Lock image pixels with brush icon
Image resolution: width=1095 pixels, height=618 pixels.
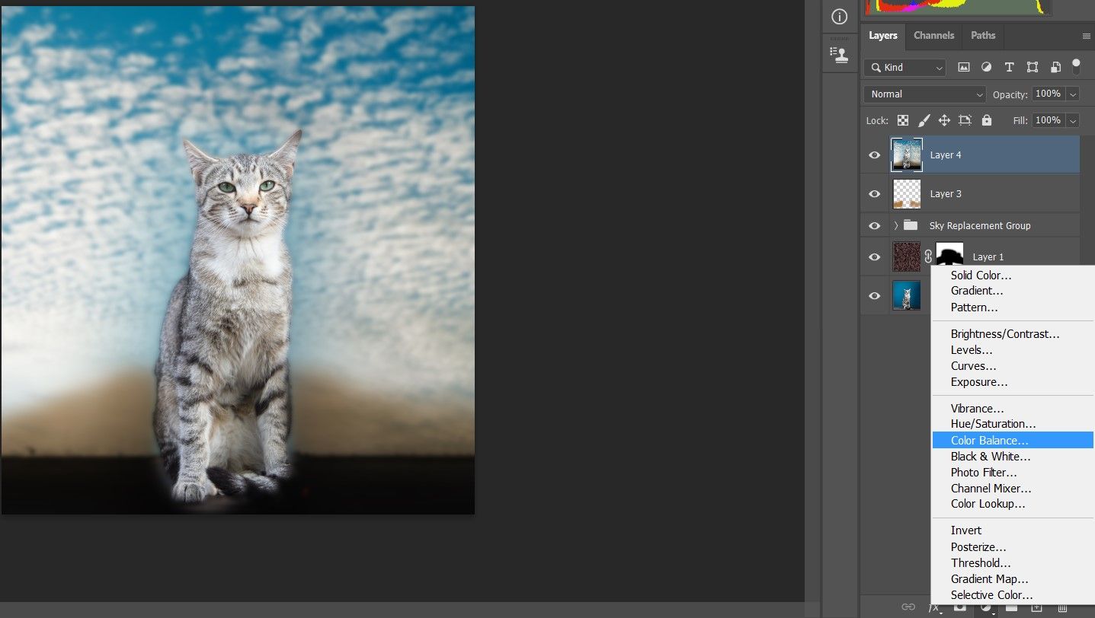point(924,120)
